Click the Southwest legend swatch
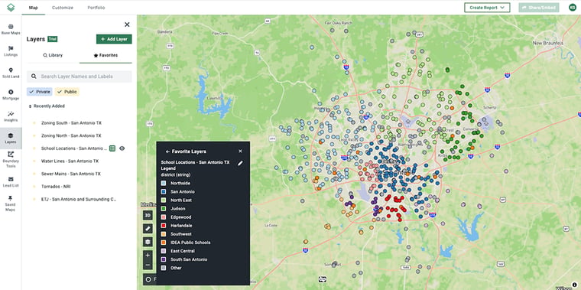581x290 pixels. coord(164,234)
